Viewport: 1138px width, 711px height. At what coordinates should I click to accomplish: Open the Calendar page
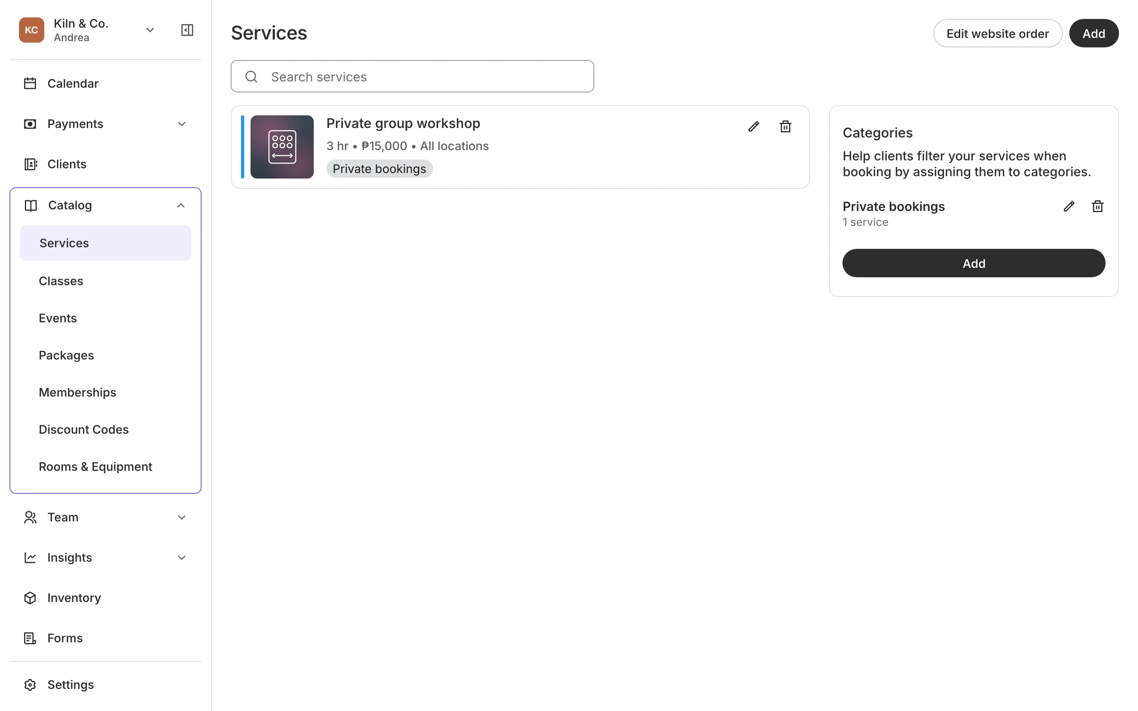tap(106, 84)
